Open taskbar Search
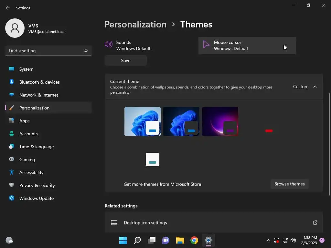 pyautogui.click(x=137, y=240)
